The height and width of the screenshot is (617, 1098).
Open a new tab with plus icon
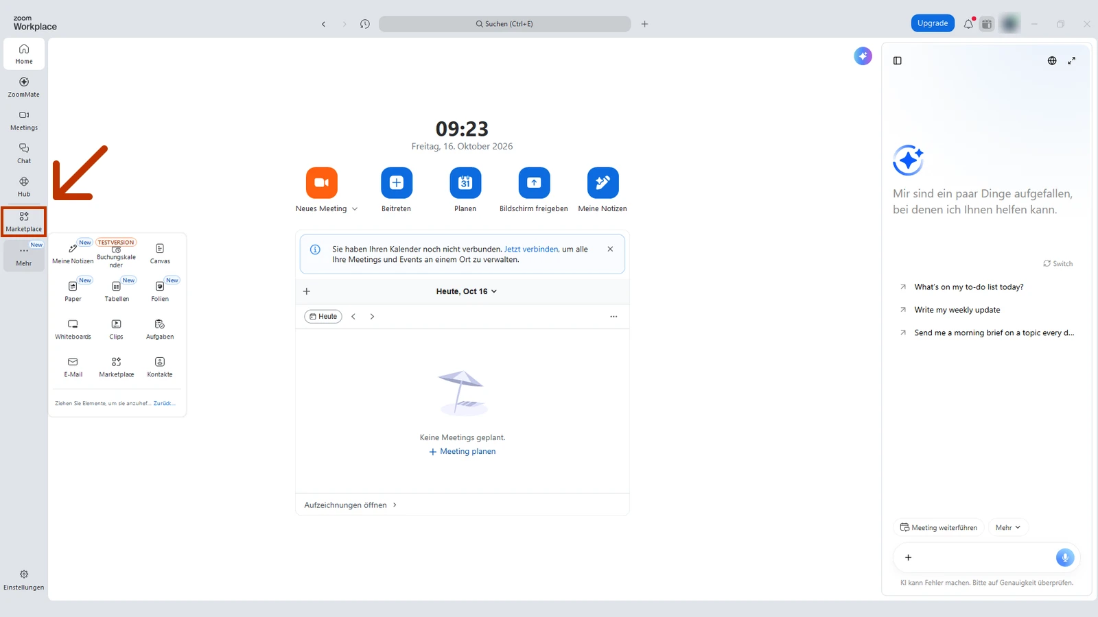click(644, 24)
